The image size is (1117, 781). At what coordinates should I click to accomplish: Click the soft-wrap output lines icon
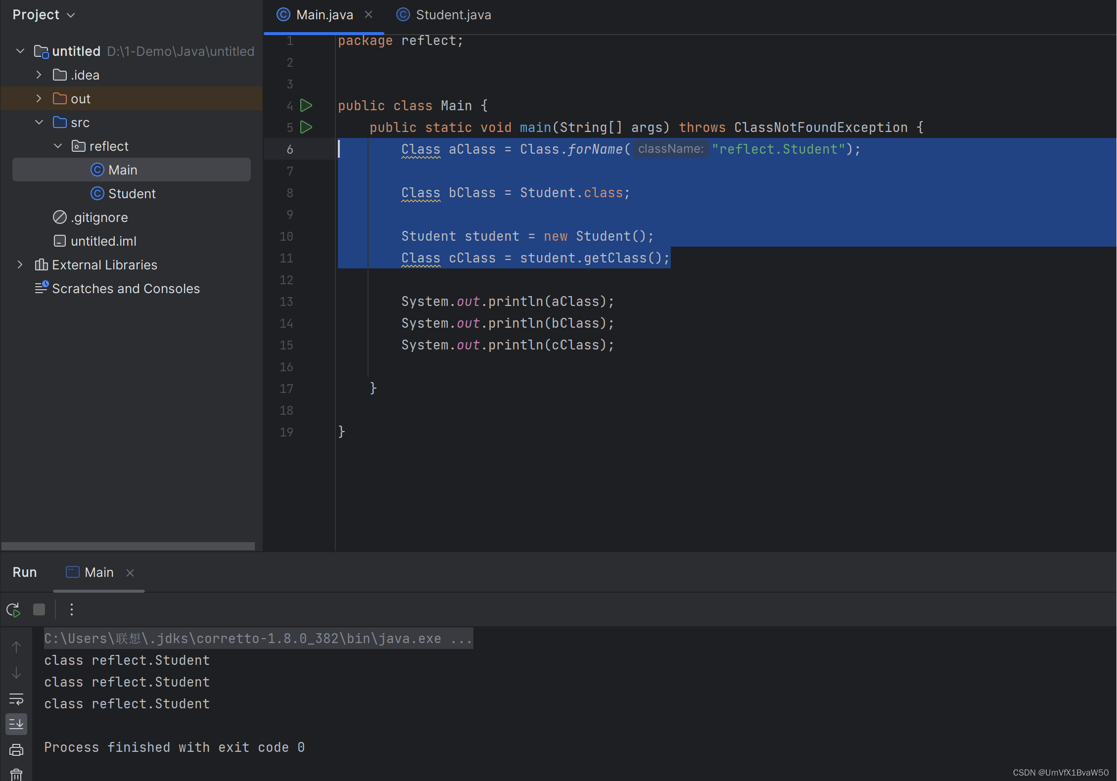[16, 696]
